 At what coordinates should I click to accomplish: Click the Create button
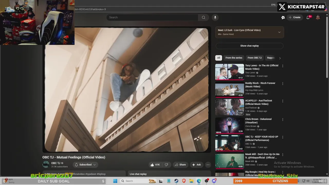tap(295, 17)
